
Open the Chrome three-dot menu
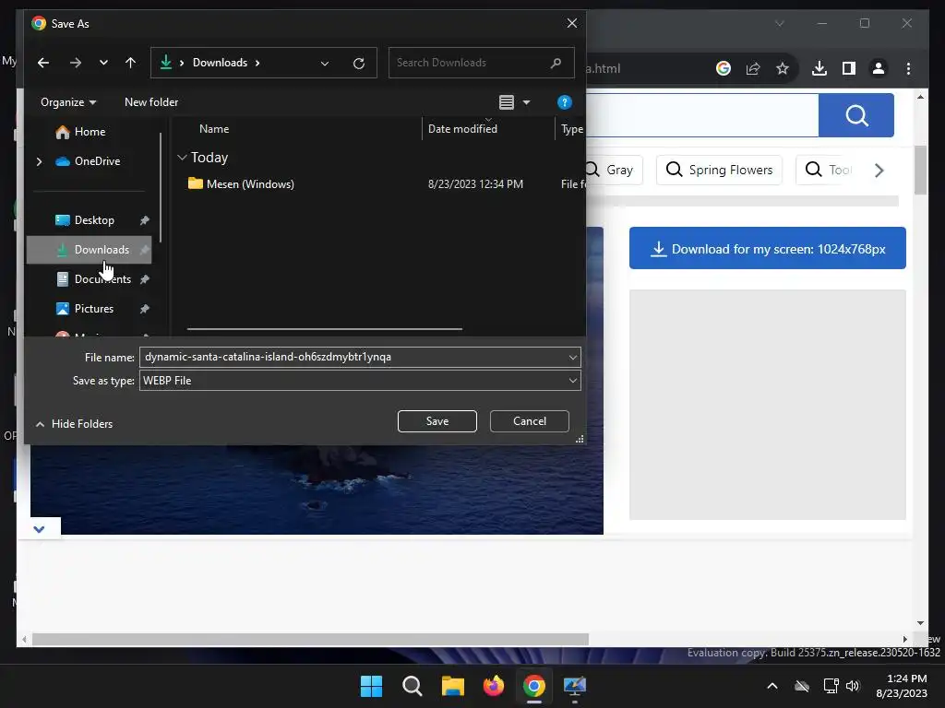click(908, 68)
